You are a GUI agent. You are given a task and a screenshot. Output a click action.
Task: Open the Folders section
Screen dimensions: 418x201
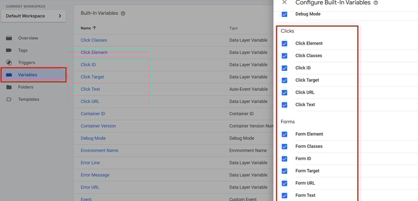[x=26, y=87]
